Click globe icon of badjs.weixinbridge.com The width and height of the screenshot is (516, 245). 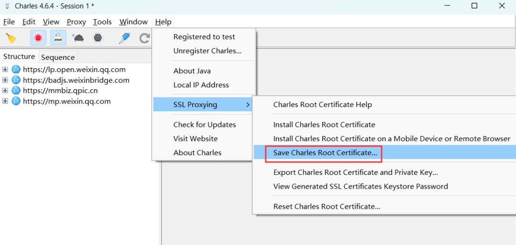pyautogui.click(x=16, y=80)
